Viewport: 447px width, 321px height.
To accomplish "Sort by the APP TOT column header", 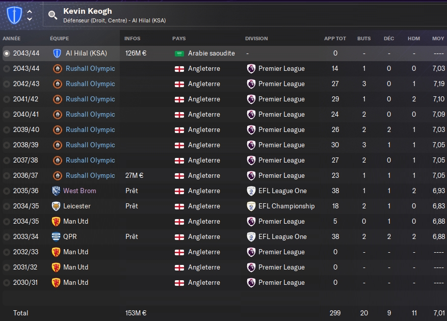I will (335, 38).
